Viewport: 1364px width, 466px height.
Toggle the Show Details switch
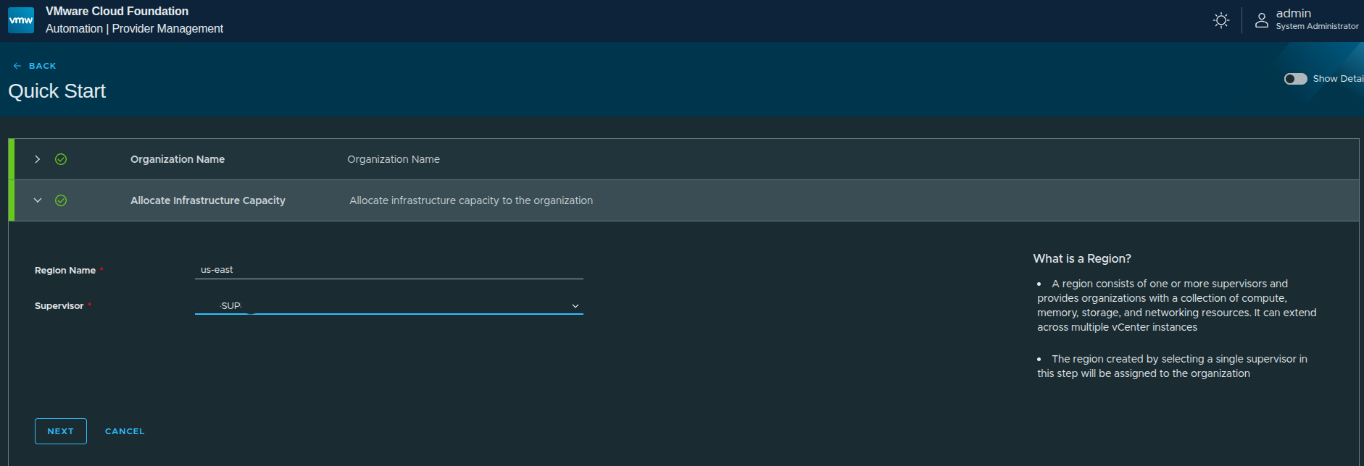point(1295,79)
